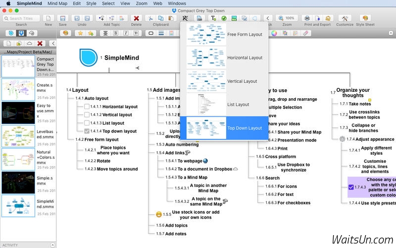Click the Undo arrow icon

tap(77, 18)
